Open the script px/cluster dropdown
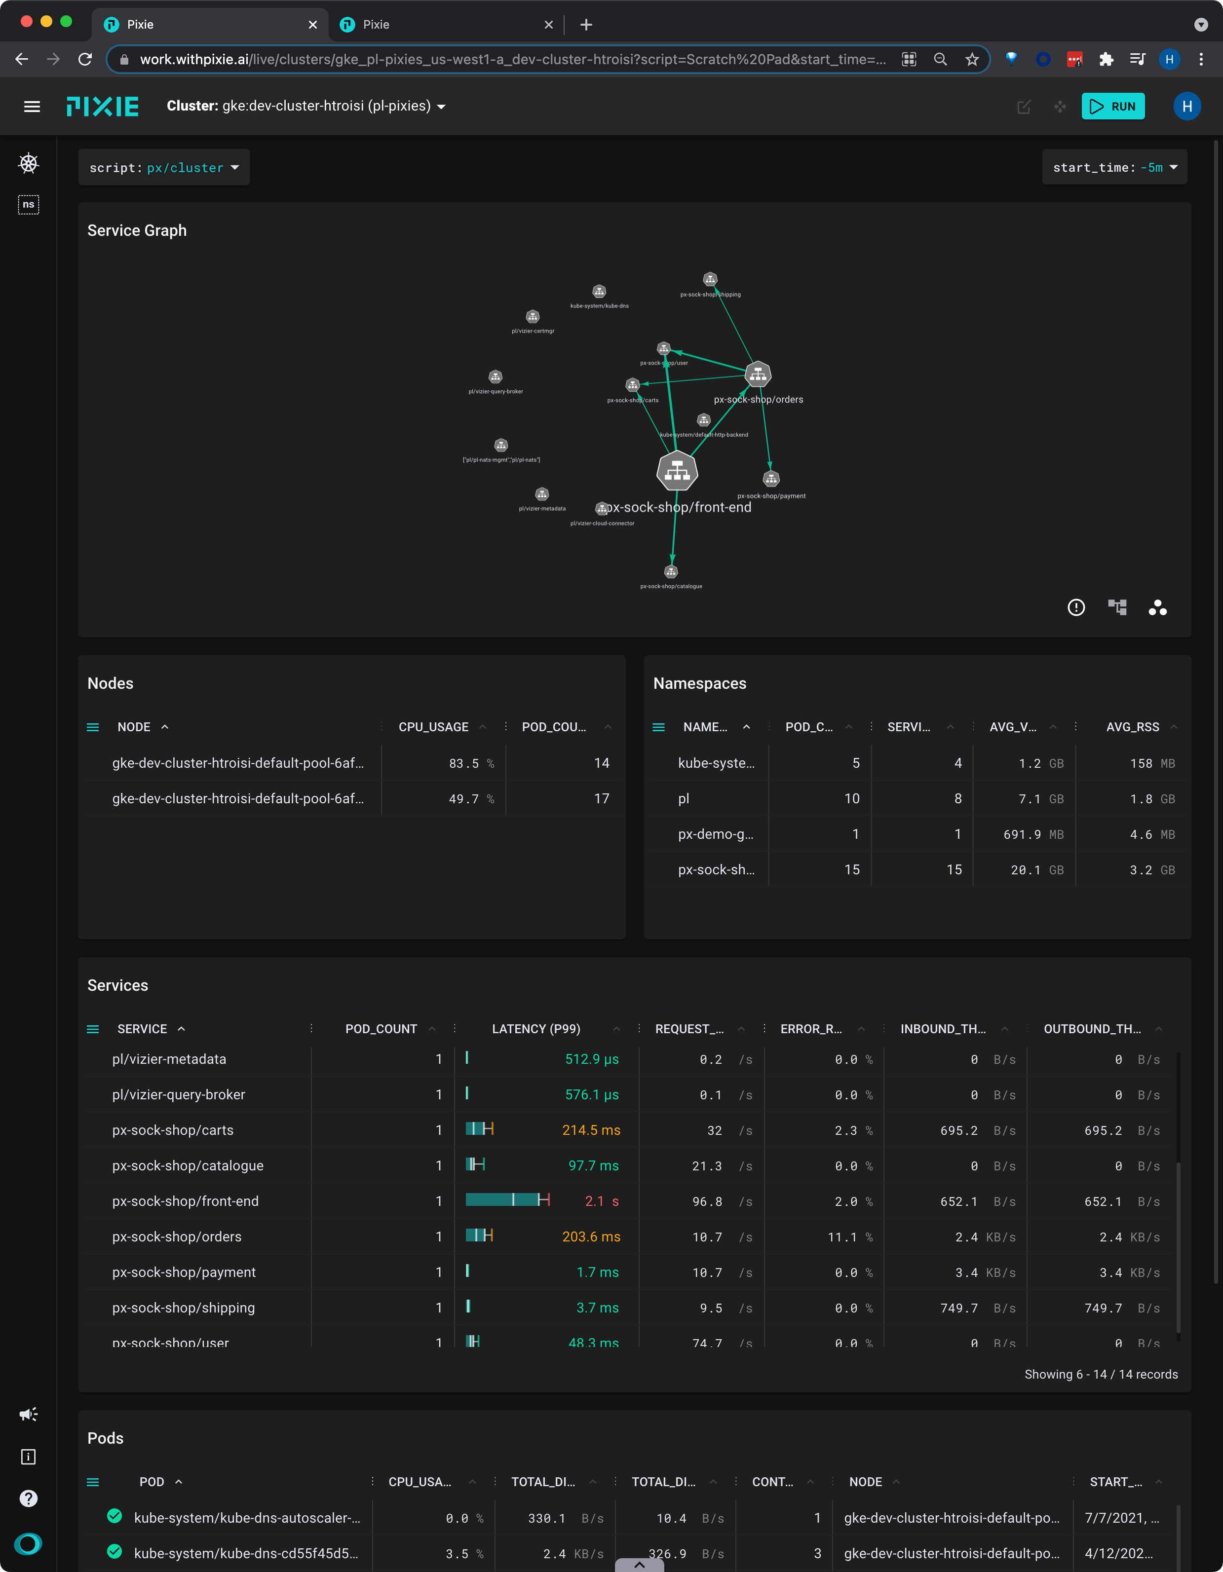This screenshot has width=1223, height=1572. coord(164,168)
